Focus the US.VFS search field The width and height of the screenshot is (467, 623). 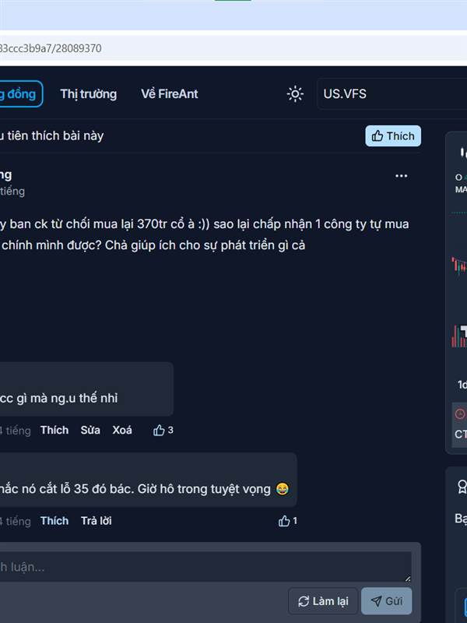click(x=392, y=93)
